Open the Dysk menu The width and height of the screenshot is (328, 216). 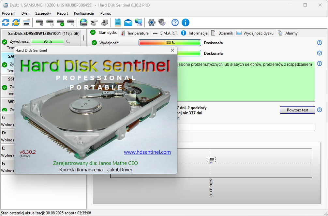tap(25, 13)
